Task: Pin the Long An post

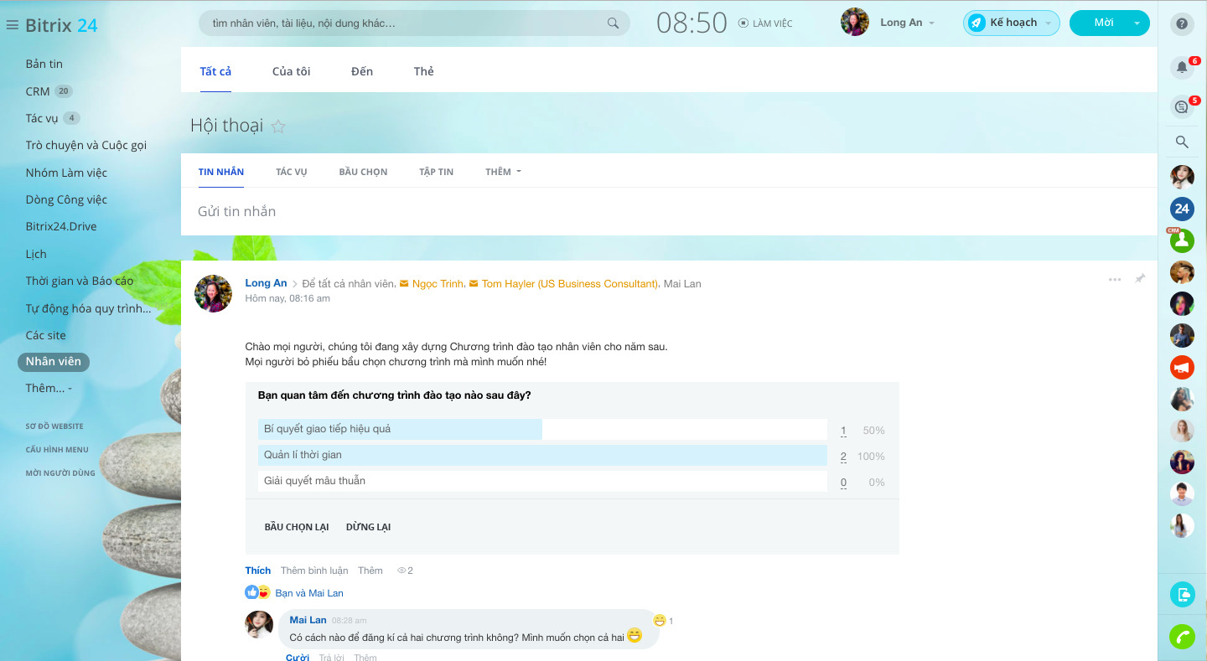Action: [1140, 279]
